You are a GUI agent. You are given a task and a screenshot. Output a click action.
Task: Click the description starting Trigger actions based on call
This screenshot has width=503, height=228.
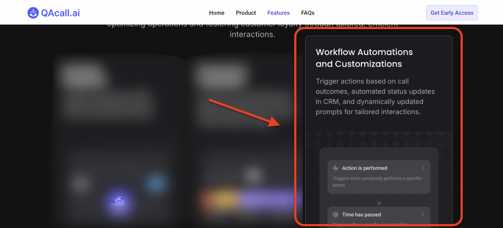pyautogui.click(x=375, y=97)
